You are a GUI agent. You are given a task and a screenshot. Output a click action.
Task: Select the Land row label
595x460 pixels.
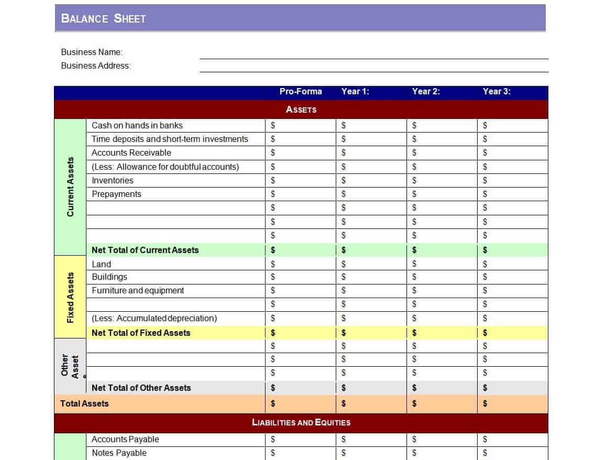pos(102,264)
